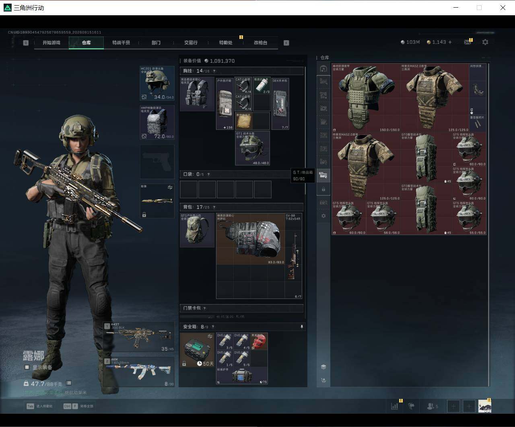Select the AKM secondary weapon slot
Screen dimensions: 515x427
pyautogui.click(x=139, y=372)
